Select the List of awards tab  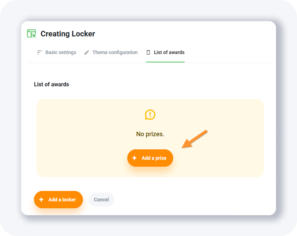coord(169,53)
